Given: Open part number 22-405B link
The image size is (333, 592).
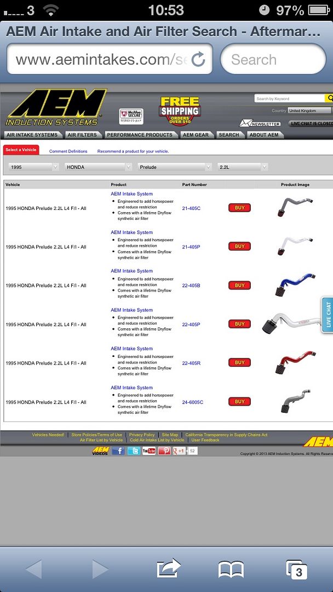Looking at the screenshot, I should [191, 286].
